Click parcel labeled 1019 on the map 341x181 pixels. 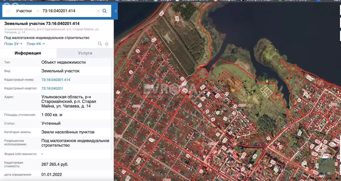309,79
